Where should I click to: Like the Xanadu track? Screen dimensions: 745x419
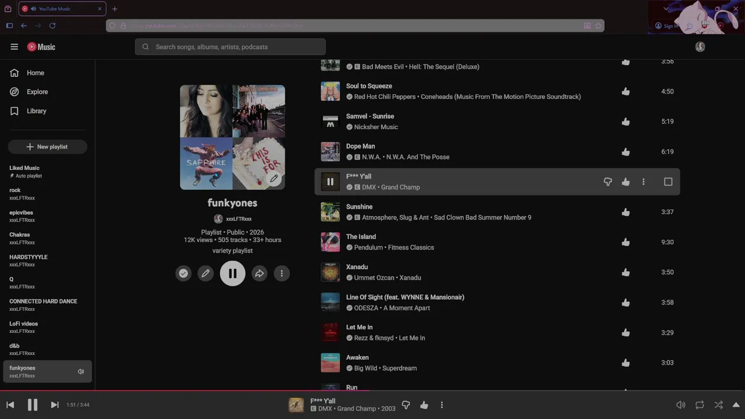626,272
